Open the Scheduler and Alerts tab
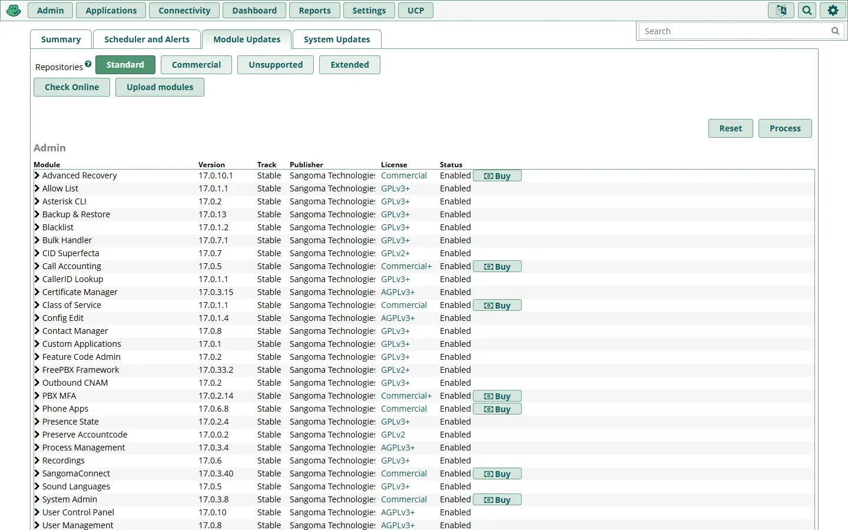Image resolution: width=848 pixels, height=530 pixels. pos(147,39)
